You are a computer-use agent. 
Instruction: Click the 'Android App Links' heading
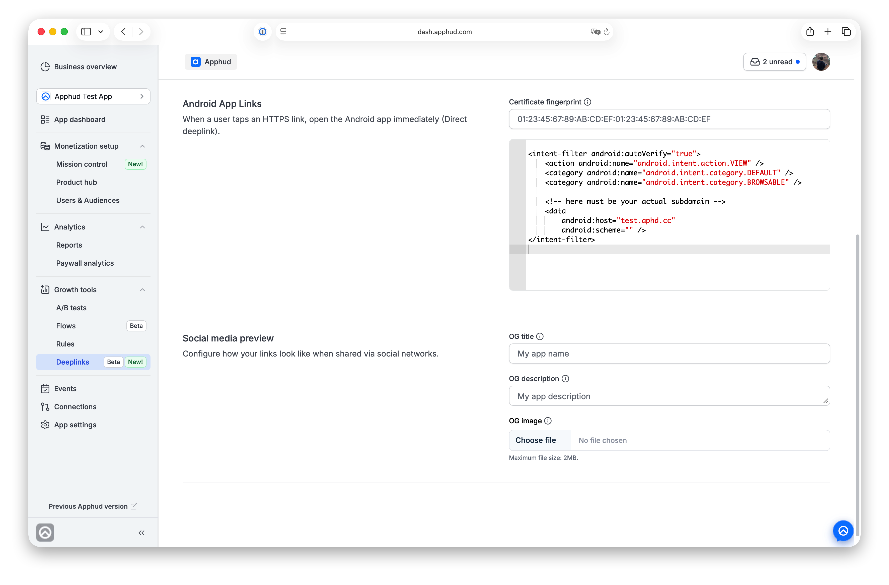(x=222, y=103)
